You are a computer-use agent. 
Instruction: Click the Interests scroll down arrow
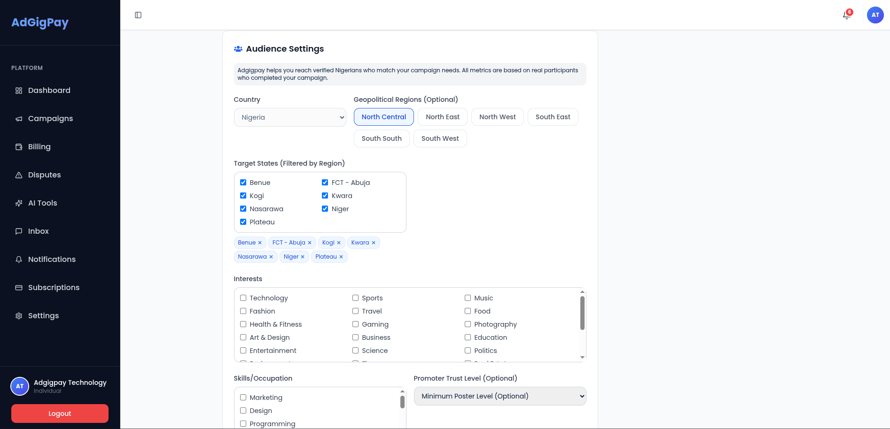coord(582,358)
